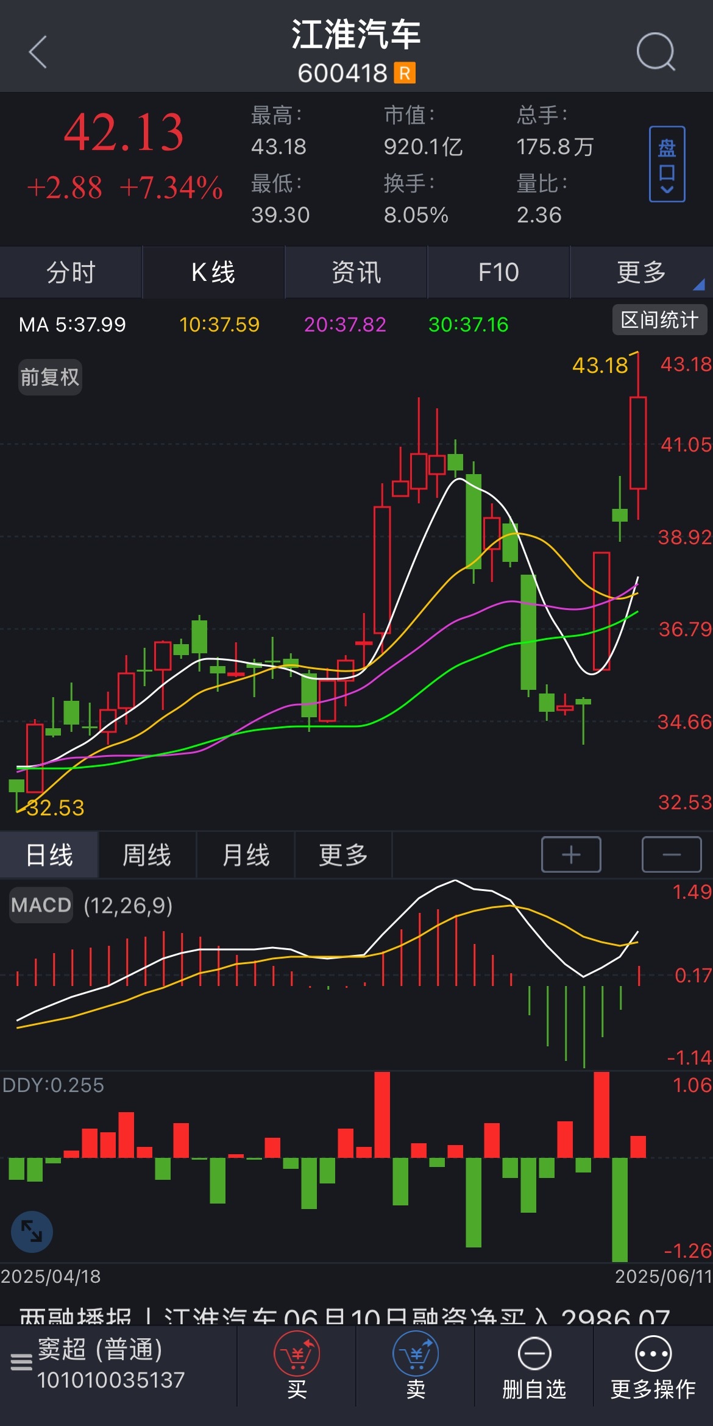Expand chart to fullscreen with arrows icon
This screenshot has height=1426, width=713.
(32, 1231)
